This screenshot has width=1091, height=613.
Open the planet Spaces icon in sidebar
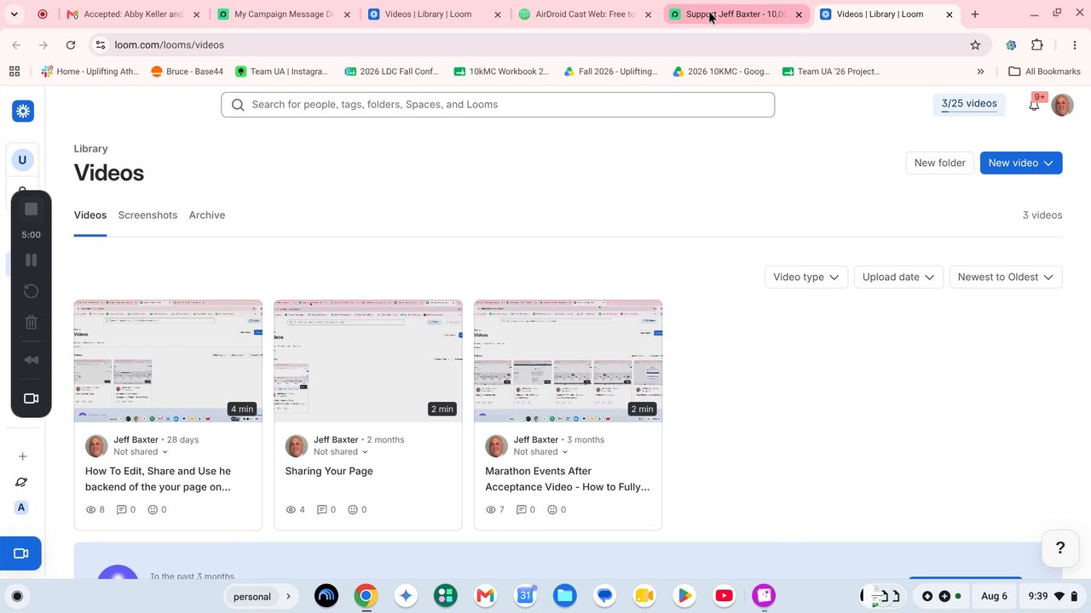click(x=22, y=482)
